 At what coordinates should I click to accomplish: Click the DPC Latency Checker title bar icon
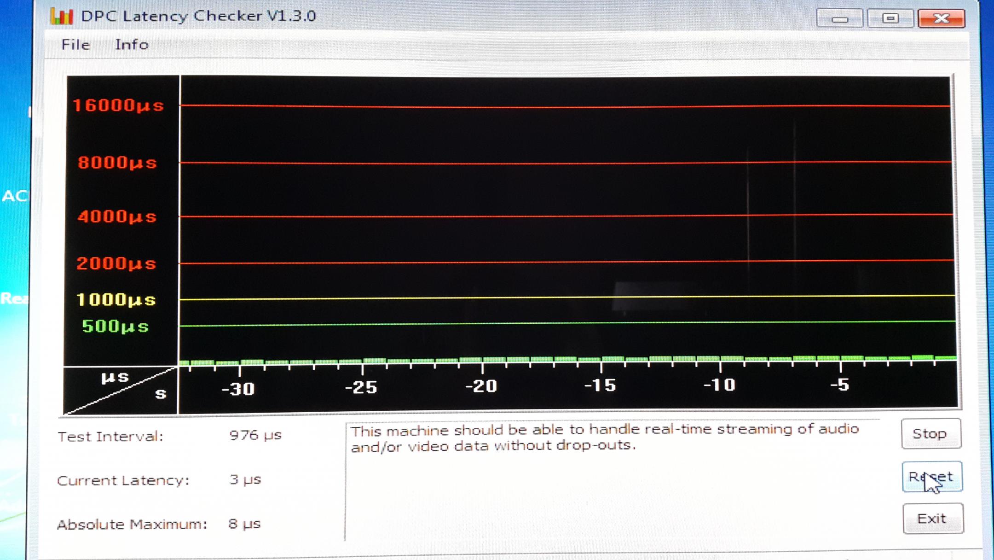(62, 17)
